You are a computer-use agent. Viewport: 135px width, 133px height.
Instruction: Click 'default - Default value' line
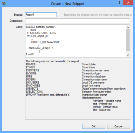click(105, 107)
